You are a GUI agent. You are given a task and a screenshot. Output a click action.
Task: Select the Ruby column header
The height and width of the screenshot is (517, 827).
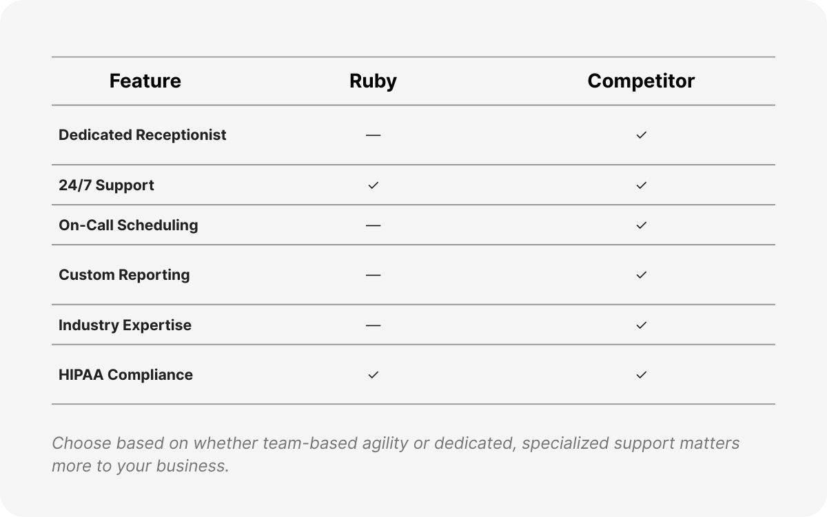pyautogui.click(x=373, y=81)
